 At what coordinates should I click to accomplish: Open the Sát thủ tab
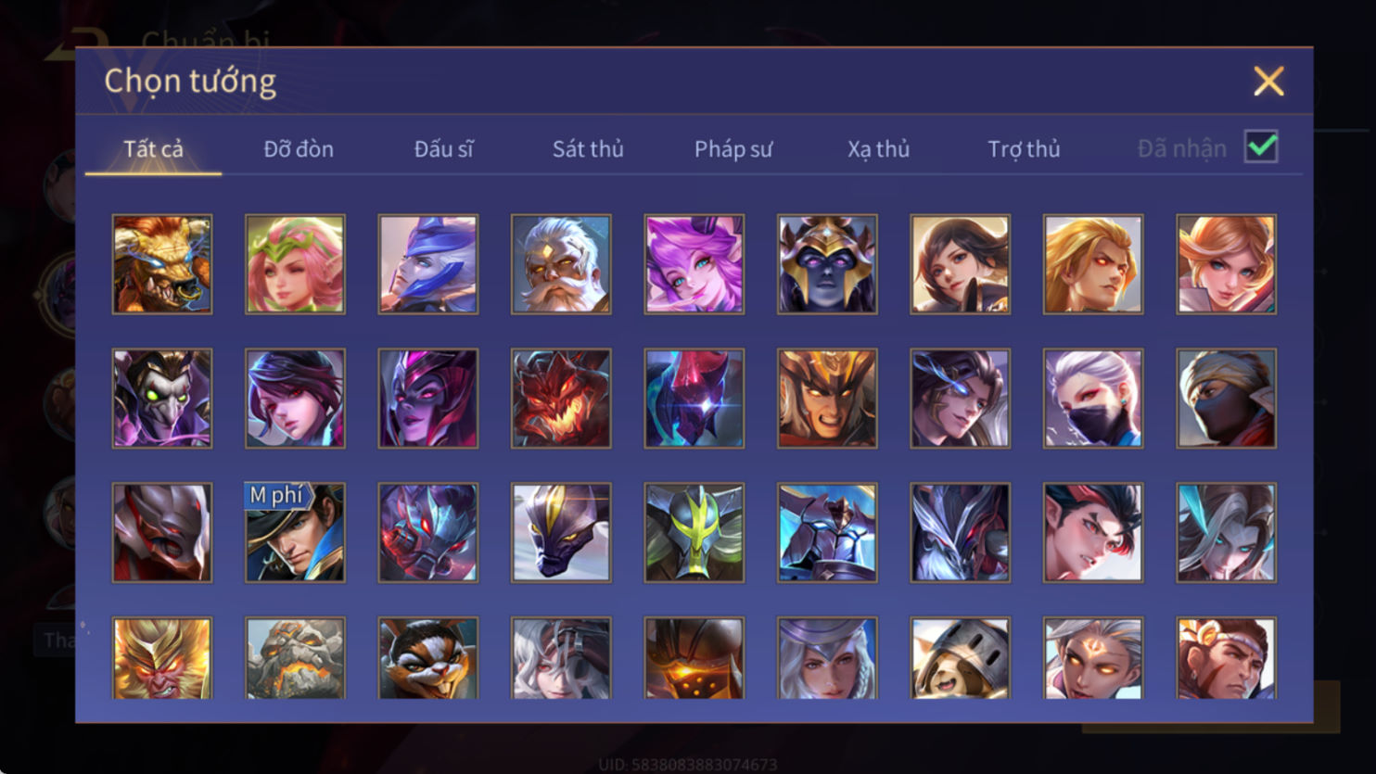tap(588, 148)
